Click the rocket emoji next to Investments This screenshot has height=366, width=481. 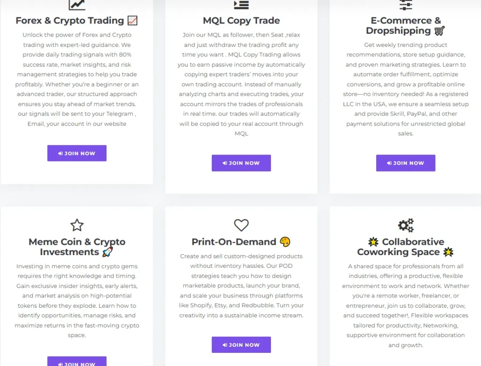pos(108,252)
